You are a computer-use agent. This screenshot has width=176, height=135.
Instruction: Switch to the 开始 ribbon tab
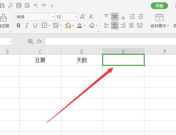[x=159, y=6]
